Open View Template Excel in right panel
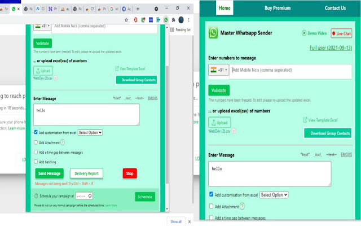Image resolution: width=361 pixels, height=226 pixels. click(x=320, y=120)
